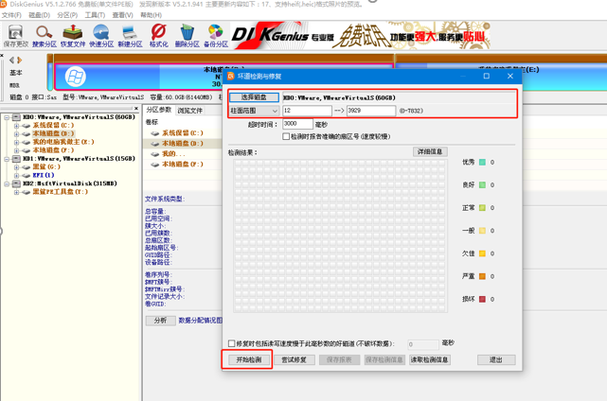Screen dimensions: 607x401
Task: Select the 快速分区 (Quick Partition) icon
Action: (x=101, y=35)
